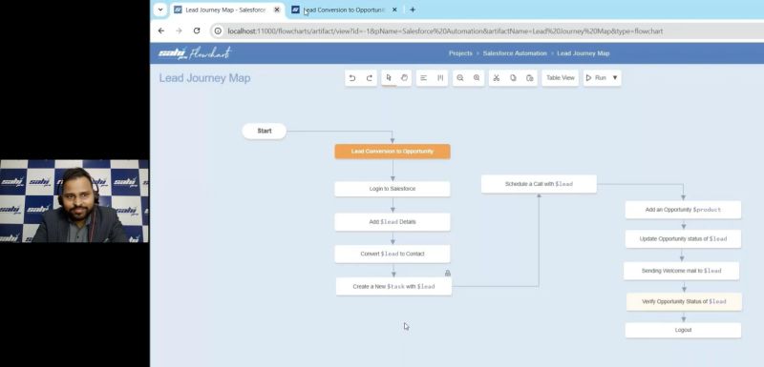Open the tab search dropdown chevron

pos(160,10)
